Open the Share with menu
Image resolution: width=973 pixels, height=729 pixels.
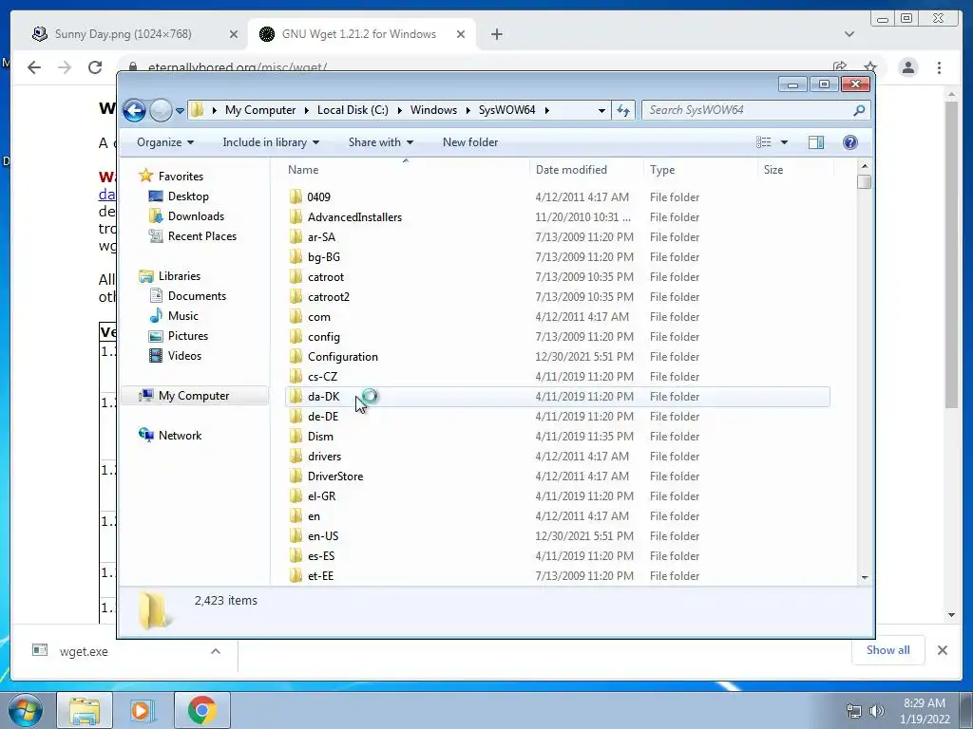pos(380,142)
